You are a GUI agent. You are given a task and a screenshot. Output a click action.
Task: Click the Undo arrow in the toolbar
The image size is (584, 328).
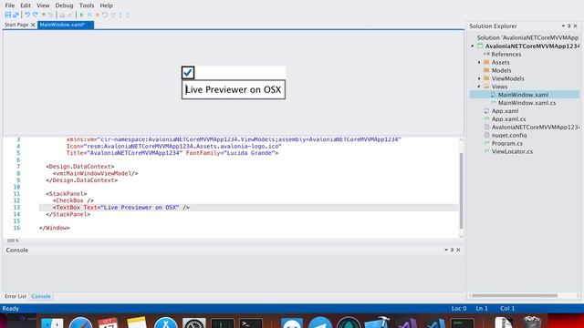[27, 15]
